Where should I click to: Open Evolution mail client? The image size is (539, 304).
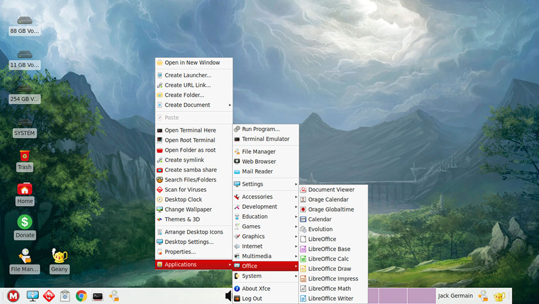point(333,229)
